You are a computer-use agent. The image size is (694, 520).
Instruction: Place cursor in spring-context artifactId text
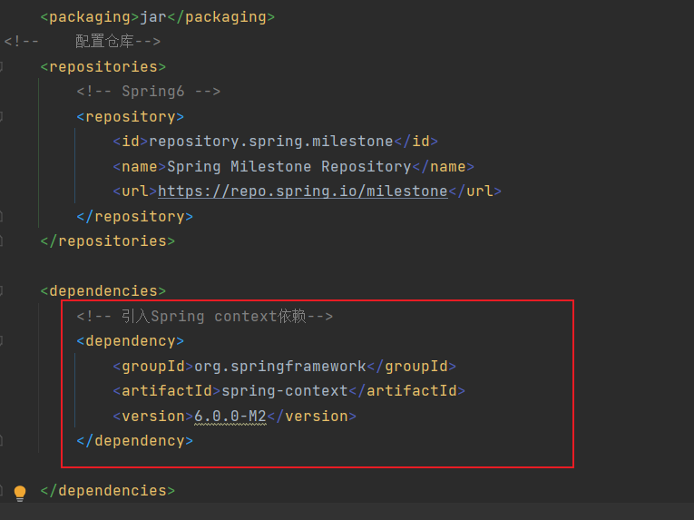coord(285,390)
